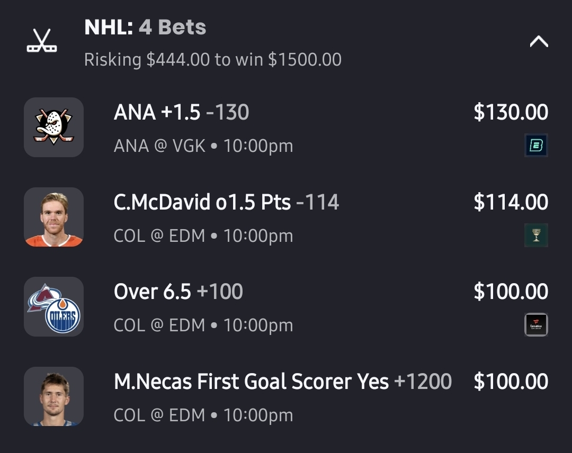This screenshot has height=453, width=572.
Task: Tap the M.Necas bet $100.00 amount
Action: coord(511,382)
